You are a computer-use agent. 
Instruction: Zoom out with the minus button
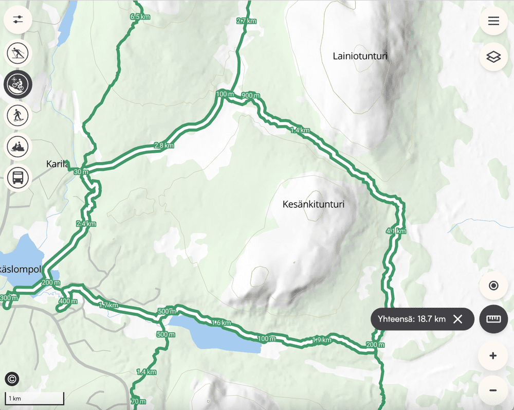(493, 390)
